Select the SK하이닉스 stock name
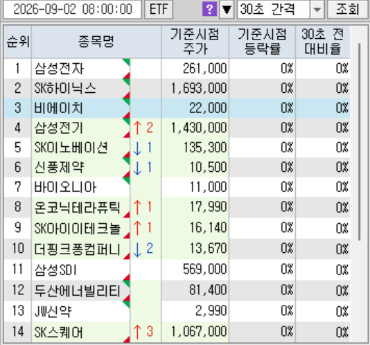Image resolution: width=370 pixels, height=345 pixels. (65, 89)
